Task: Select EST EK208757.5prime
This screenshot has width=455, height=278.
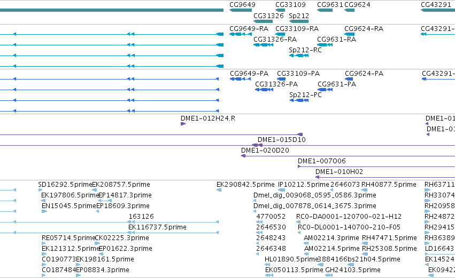Action: (x=121, y=185)
